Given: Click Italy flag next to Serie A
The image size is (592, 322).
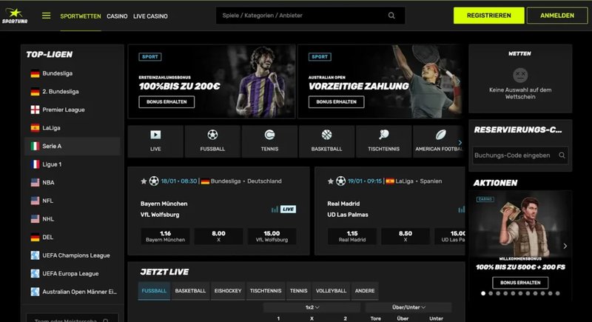Looking at the screenshot, I should point(35,146).
